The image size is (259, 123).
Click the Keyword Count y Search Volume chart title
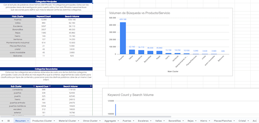[131, 95]
